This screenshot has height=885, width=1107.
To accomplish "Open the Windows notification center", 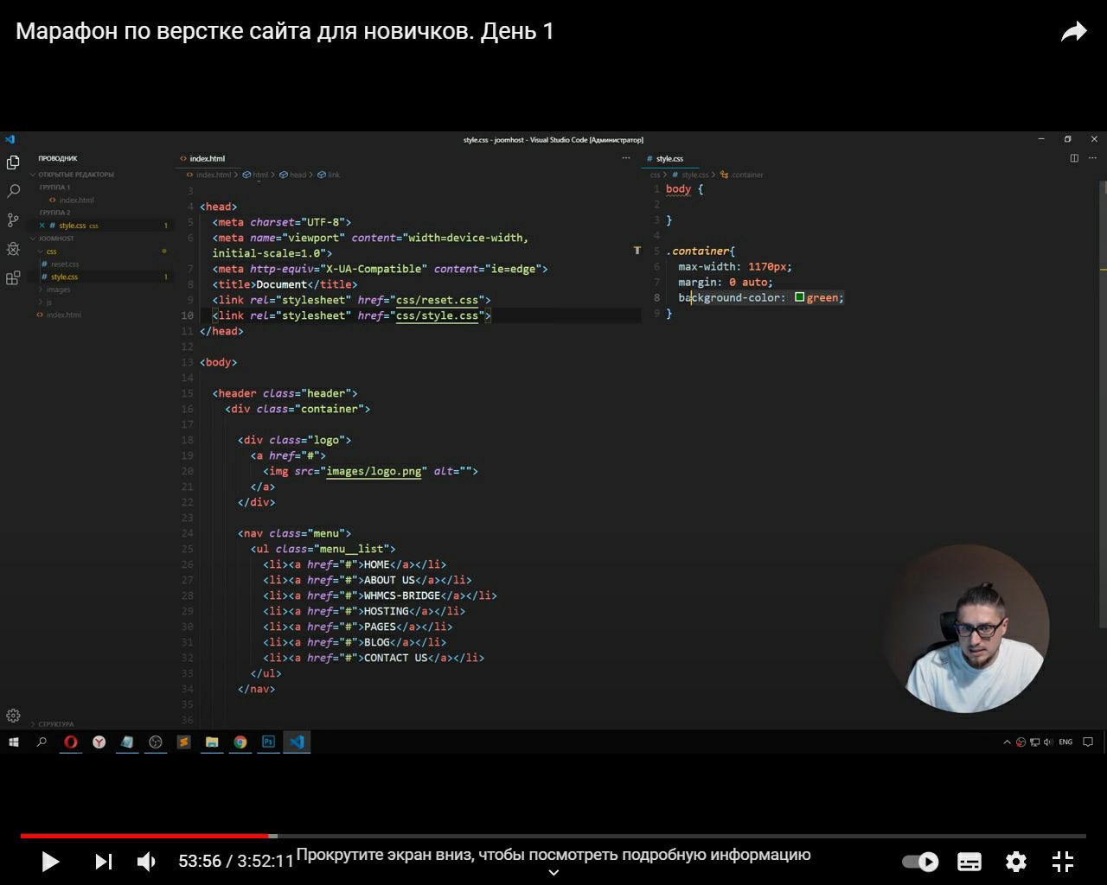I will coord(1089,742).
